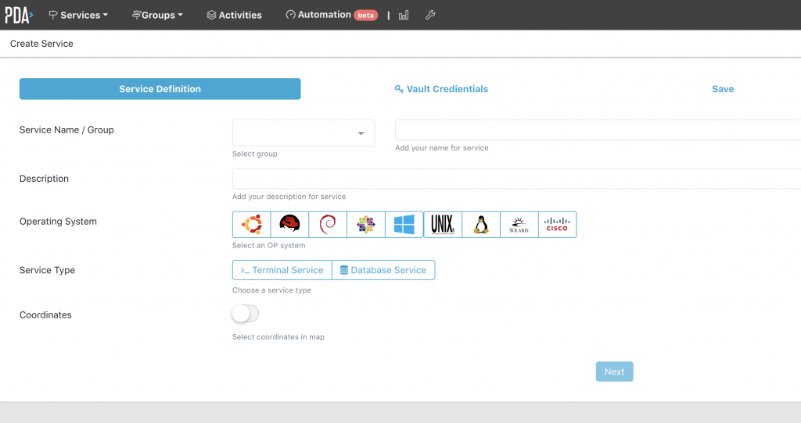This screenshot has width=801, height=423.
Task: Click the 'Operating System' label
Action: tap(58, 222)
